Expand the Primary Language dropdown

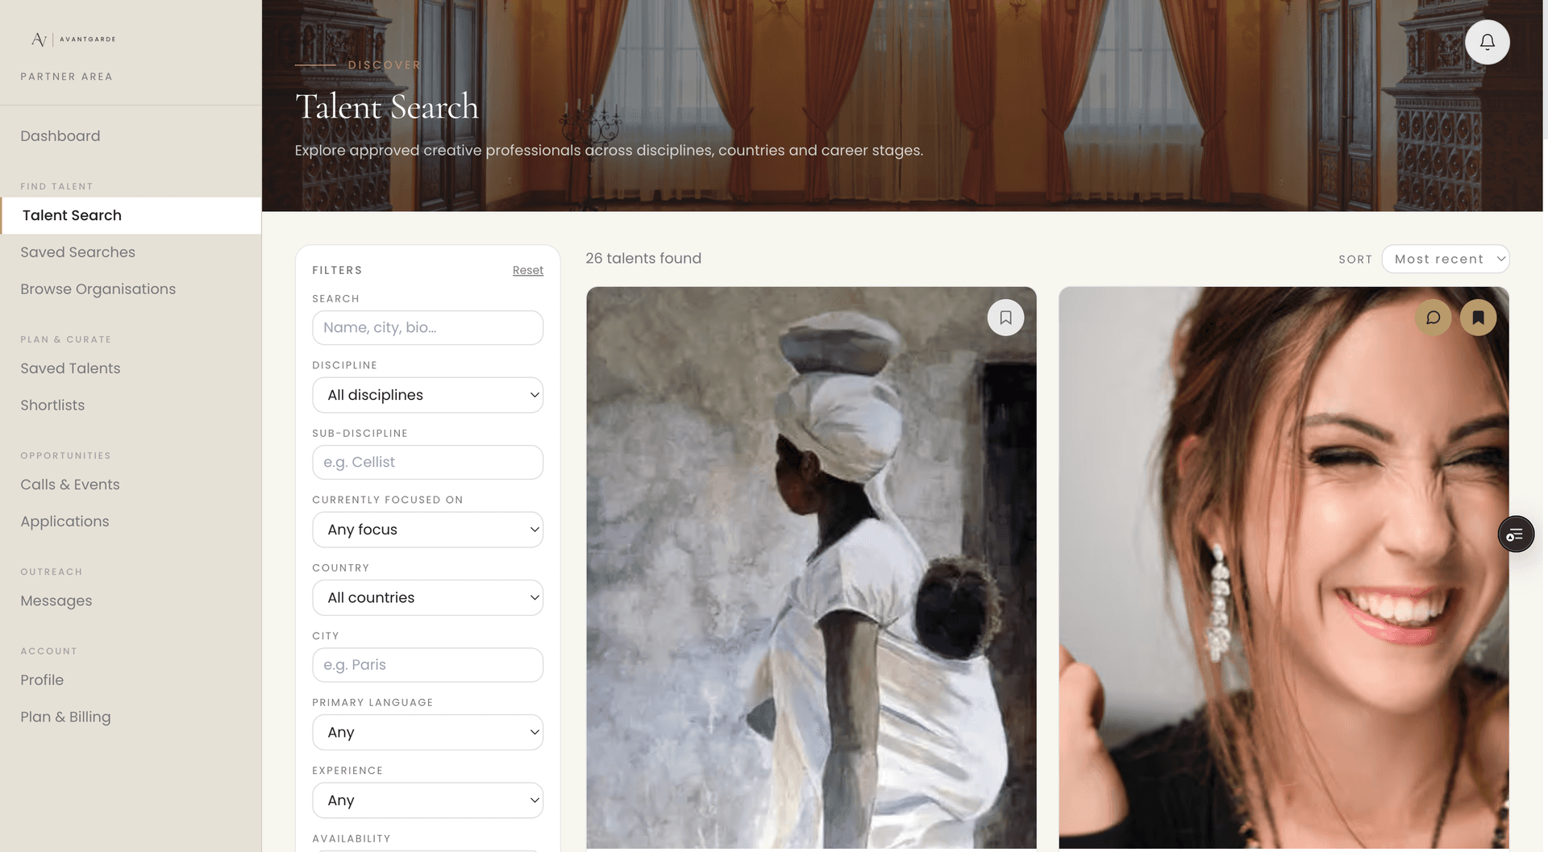427,732
